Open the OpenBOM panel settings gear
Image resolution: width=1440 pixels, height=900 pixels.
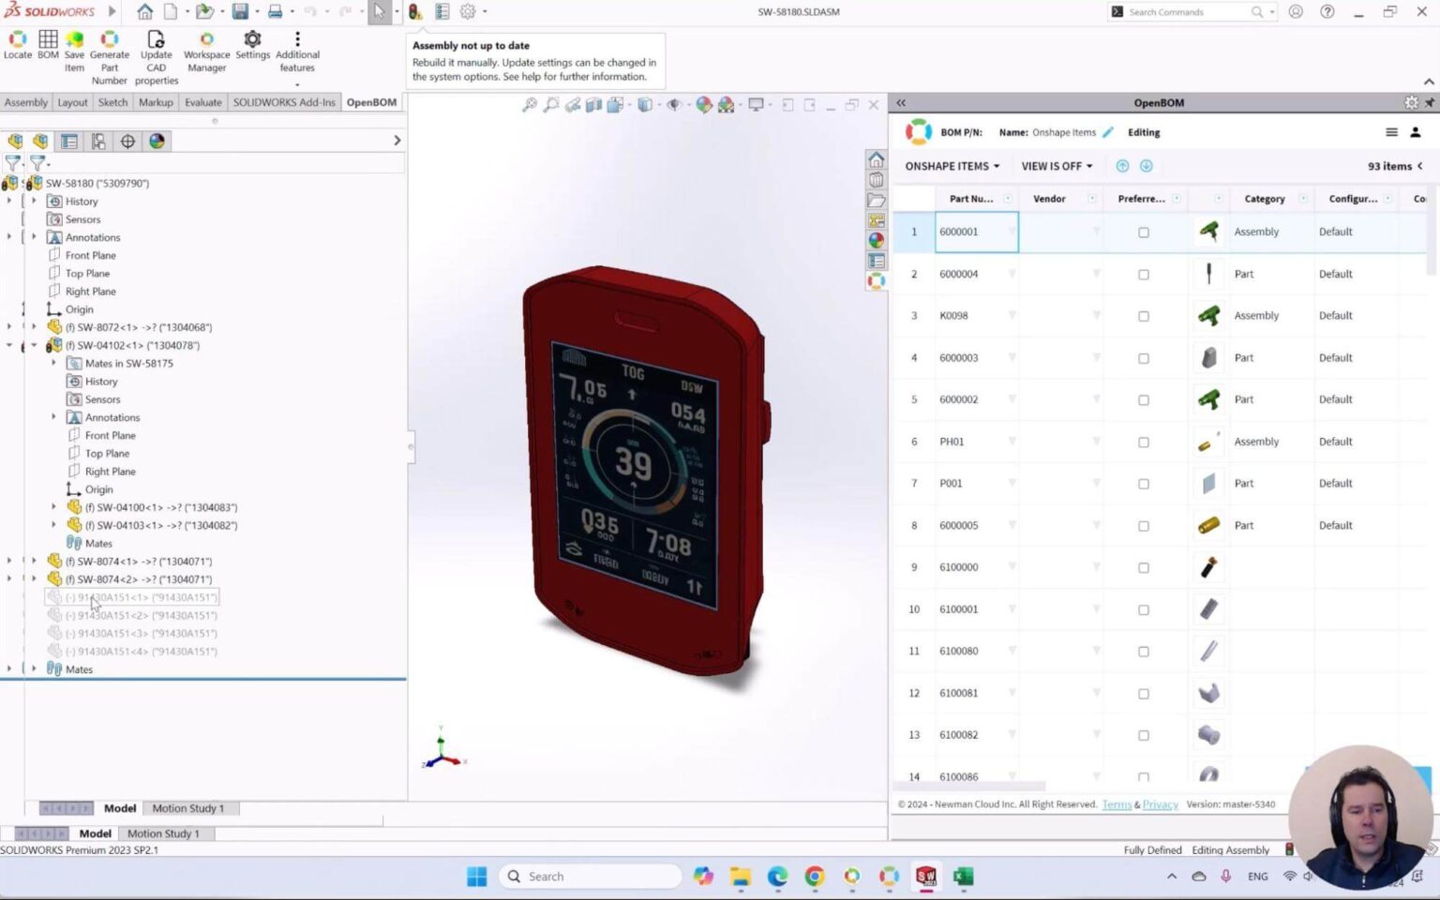1412,102
